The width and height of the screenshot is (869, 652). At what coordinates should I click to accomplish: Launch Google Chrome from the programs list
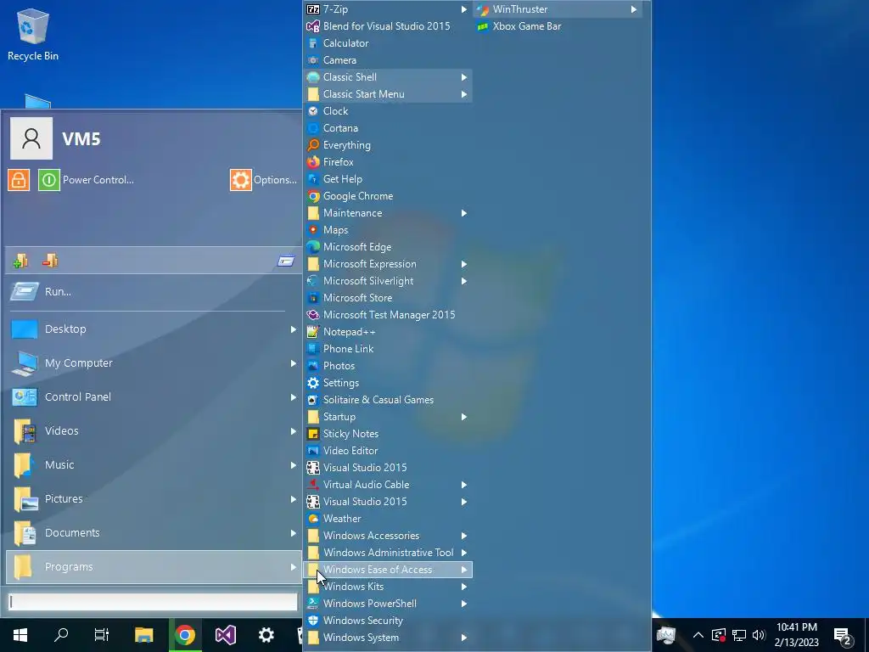click(387, 196)
